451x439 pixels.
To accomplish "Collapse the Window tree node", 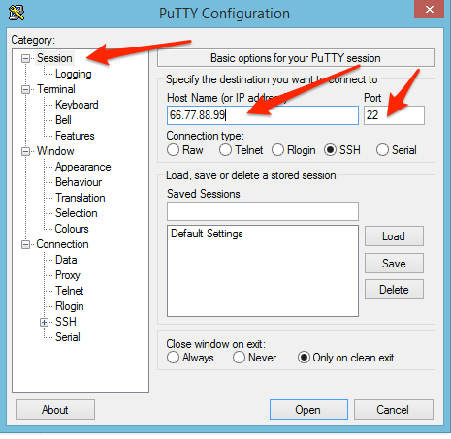I will point(25,151).
